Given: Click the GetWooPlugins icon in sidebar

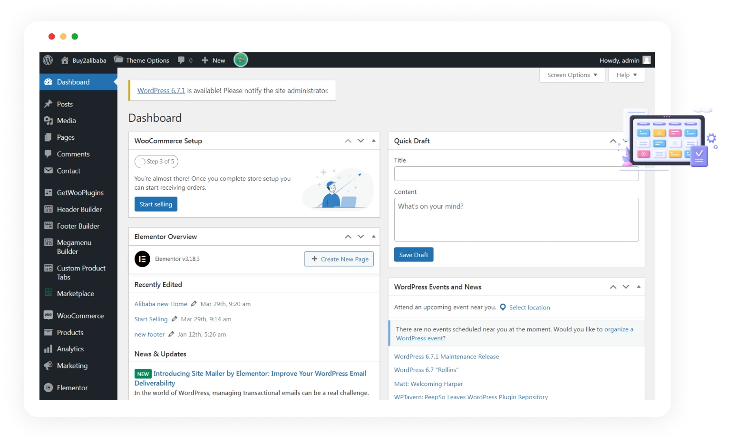Looking at the screenshot, I should click(48, 193).
